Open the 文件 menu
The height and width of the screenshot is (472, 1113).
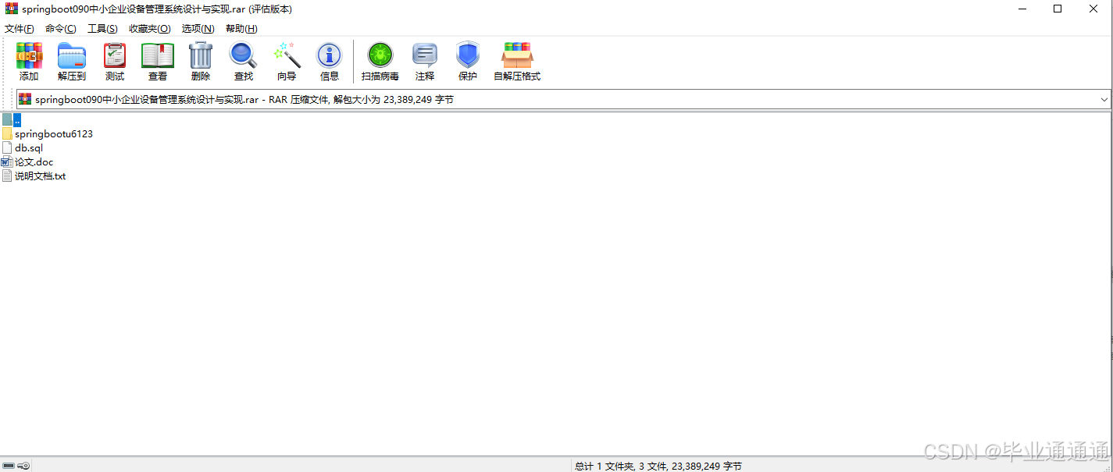(19, 28)
